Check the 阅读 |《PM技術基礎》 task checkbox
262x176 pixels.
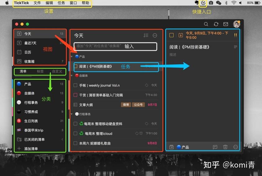(76, 66)
